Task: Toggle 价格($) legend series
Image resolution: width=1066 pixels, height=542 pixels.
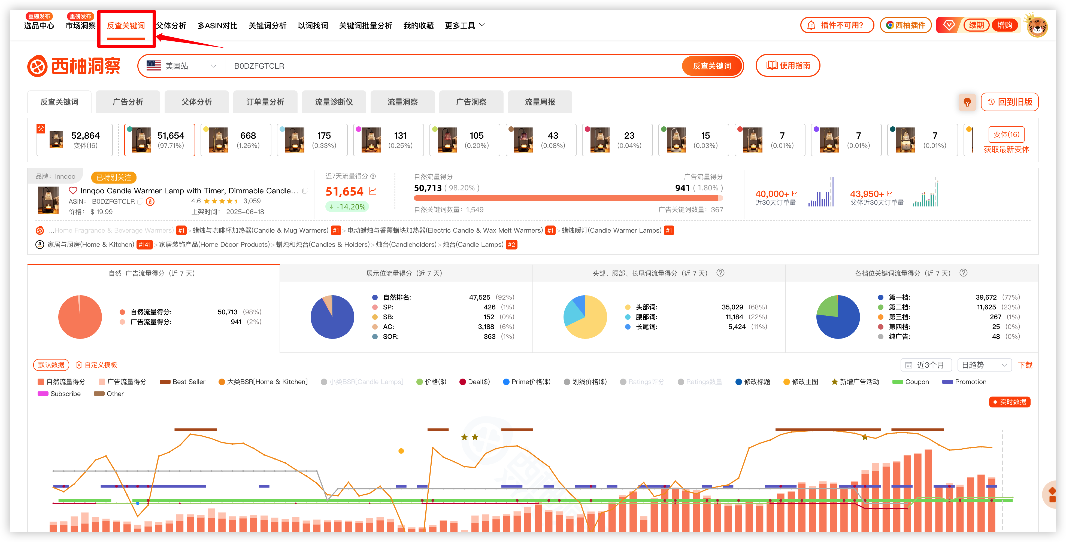Action: pyautogui.click(x=432, y=382)
